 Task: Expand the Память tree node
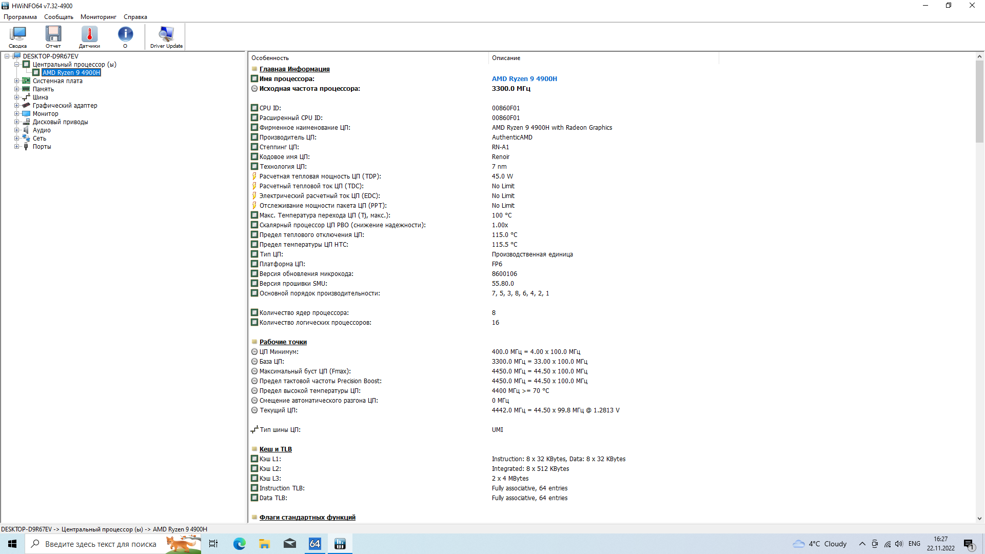(x=16, y=89)
